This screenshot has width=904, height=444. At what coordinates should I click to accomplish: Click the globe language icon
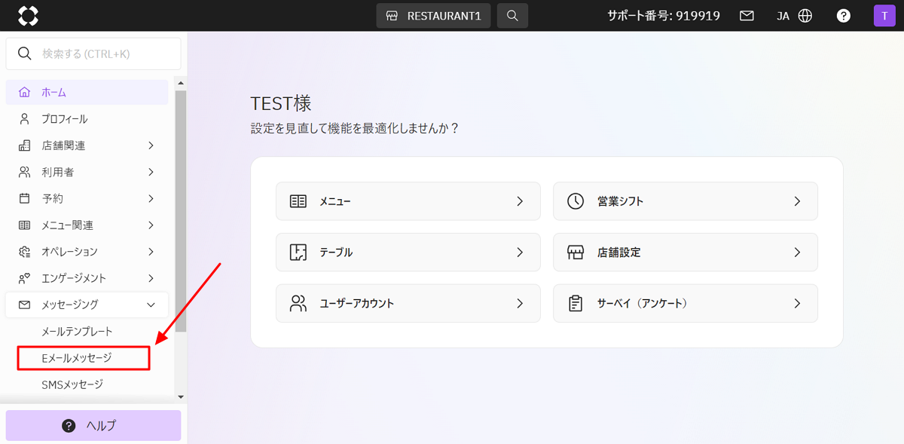click(805, 16)
